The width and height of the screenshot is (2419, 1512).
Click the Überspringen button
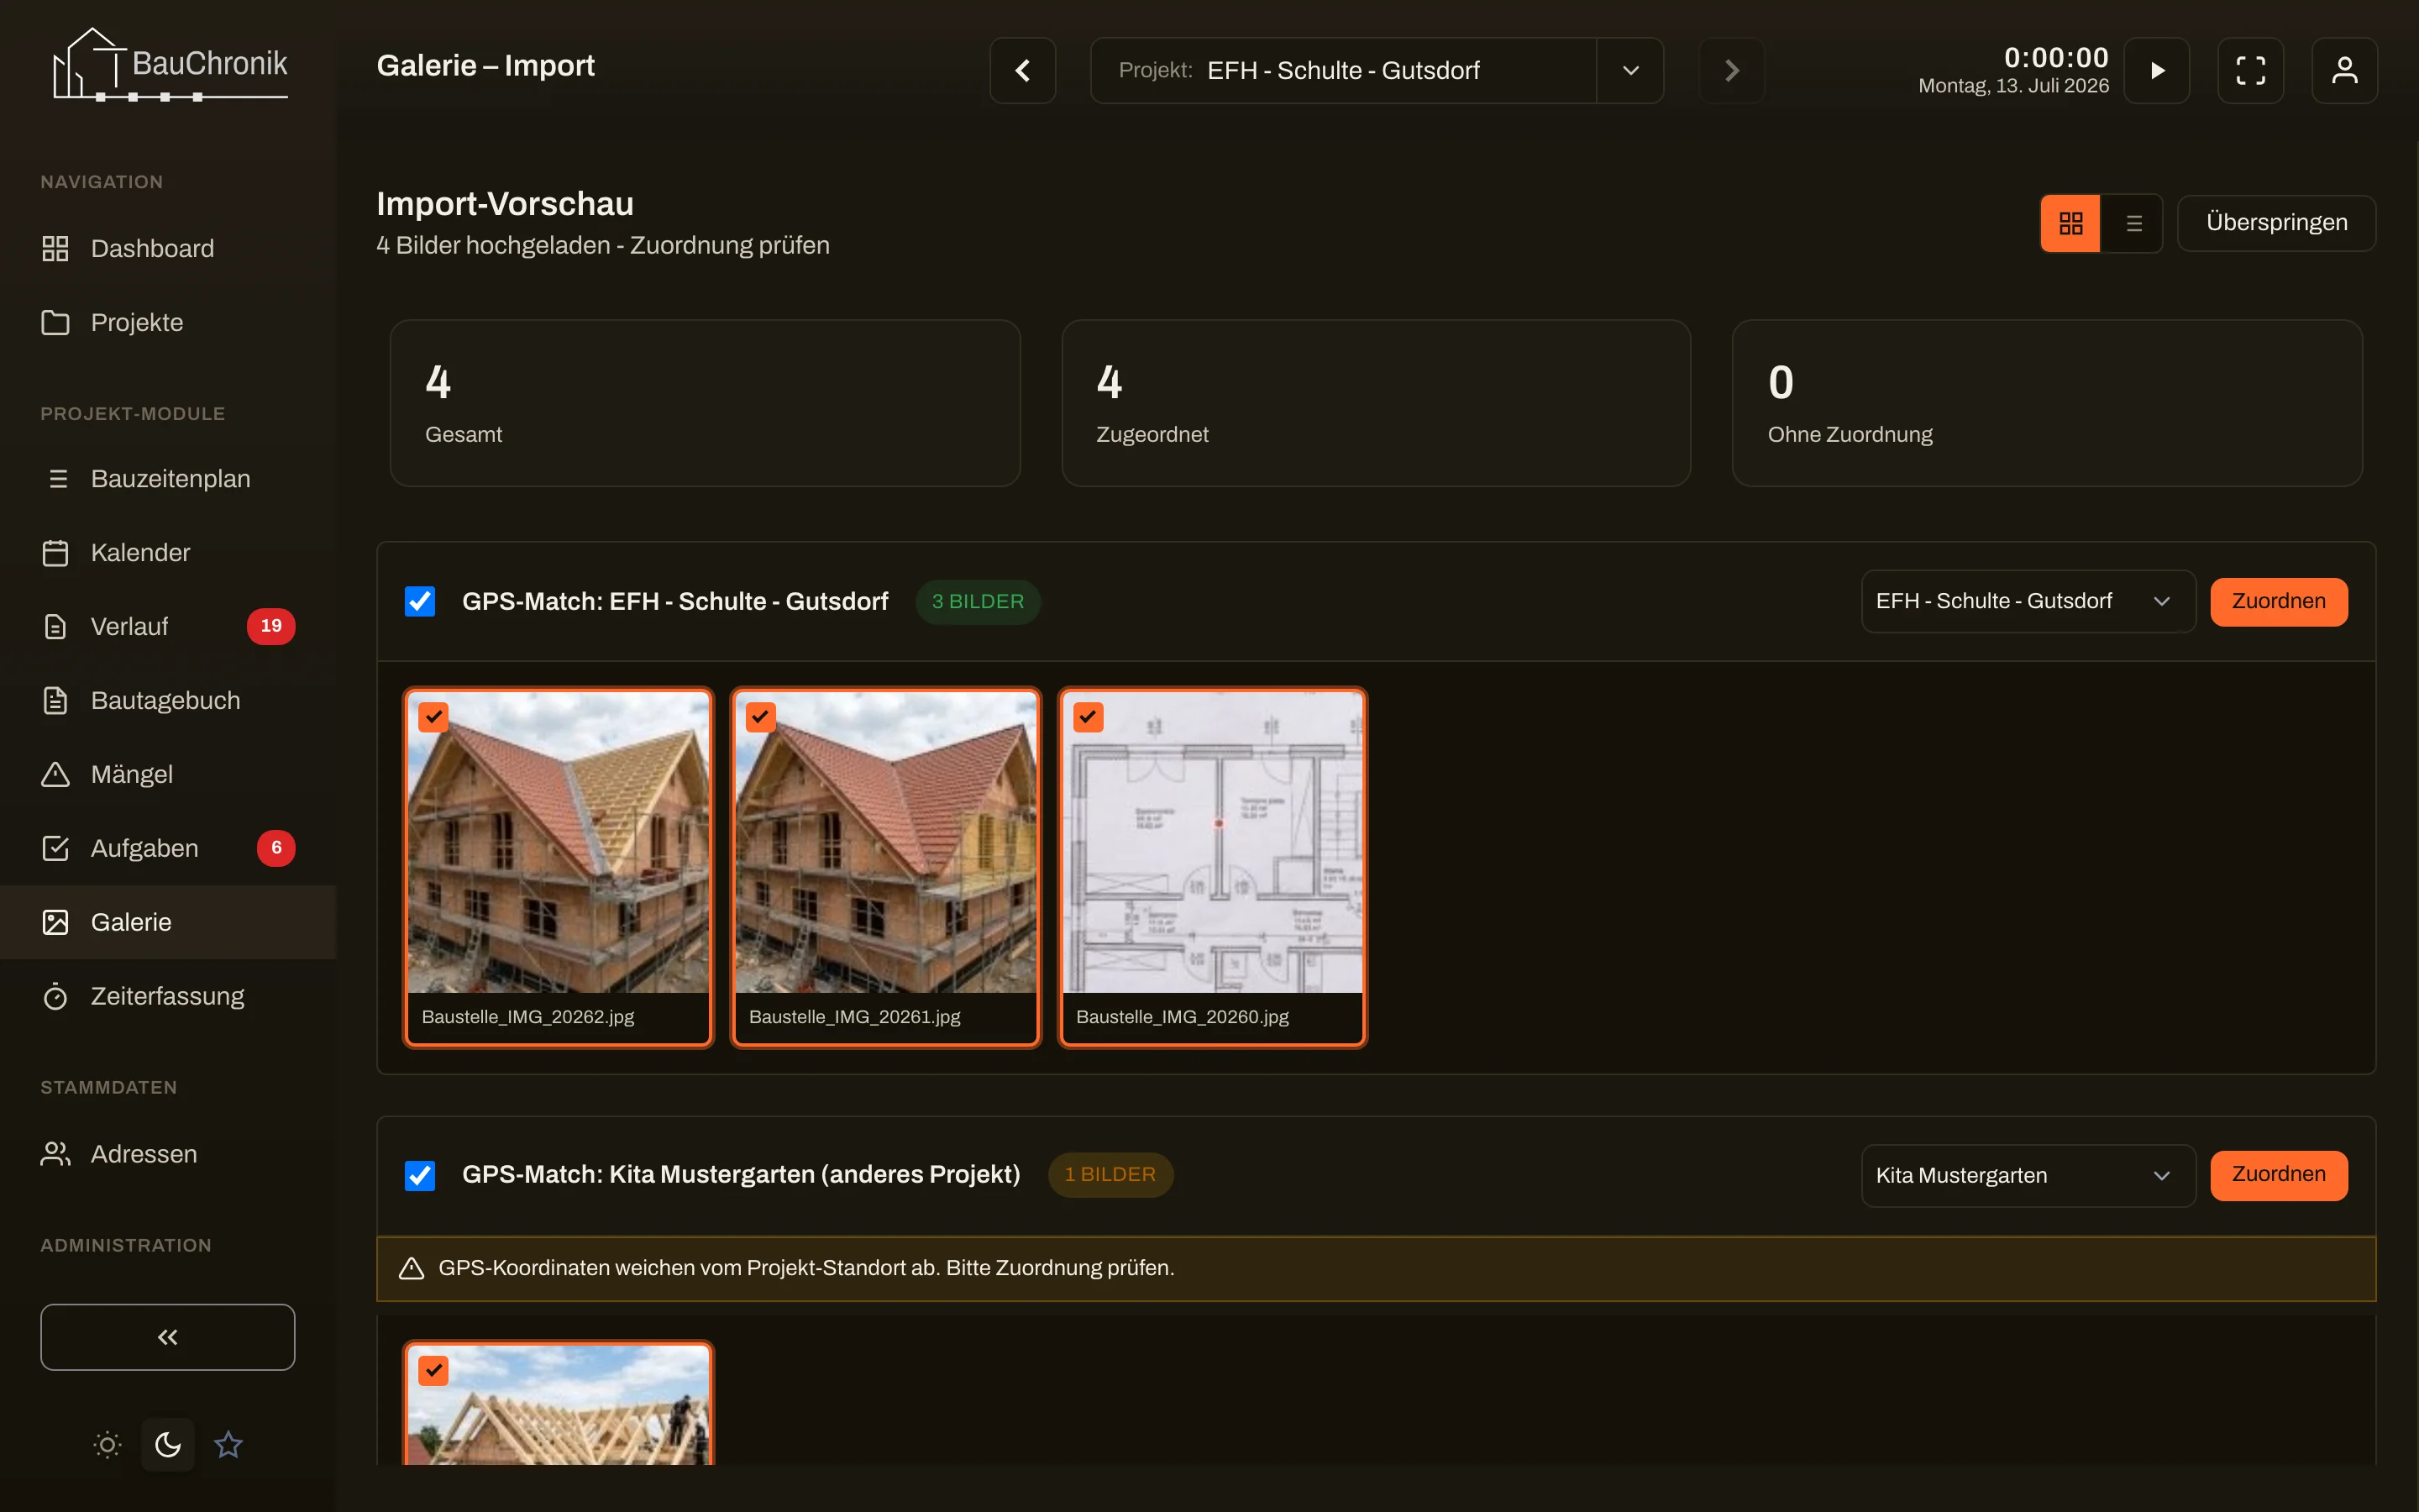pyautogui.click(x=2276, y=223)
